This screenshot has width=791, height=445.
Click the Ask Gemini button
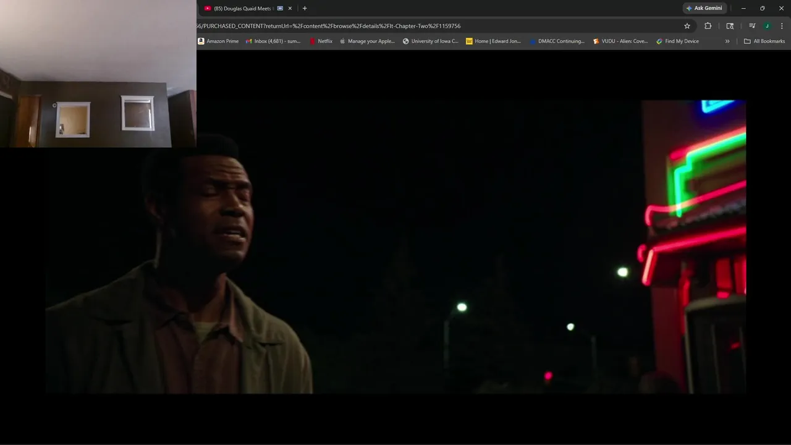704,9
